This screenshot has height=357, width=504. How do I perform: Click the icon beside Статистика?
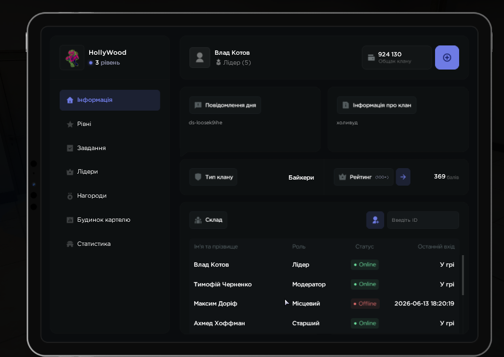click(69, 244)
